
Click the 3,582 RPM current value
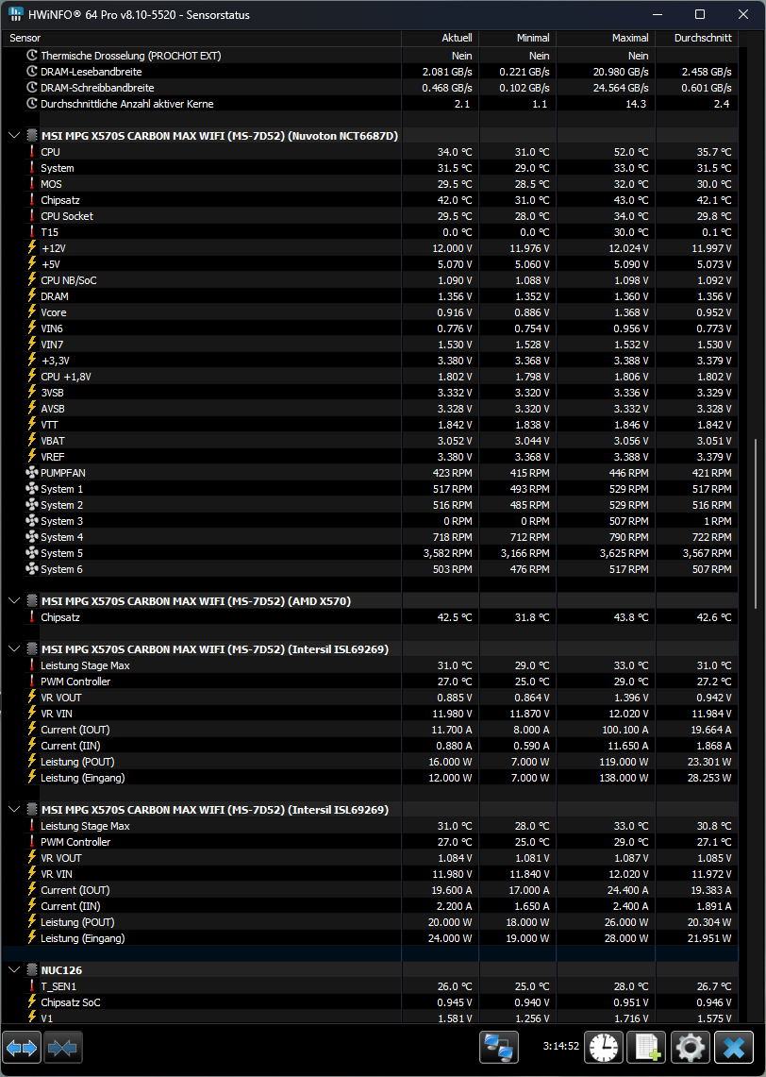click(x=447, y=553)
